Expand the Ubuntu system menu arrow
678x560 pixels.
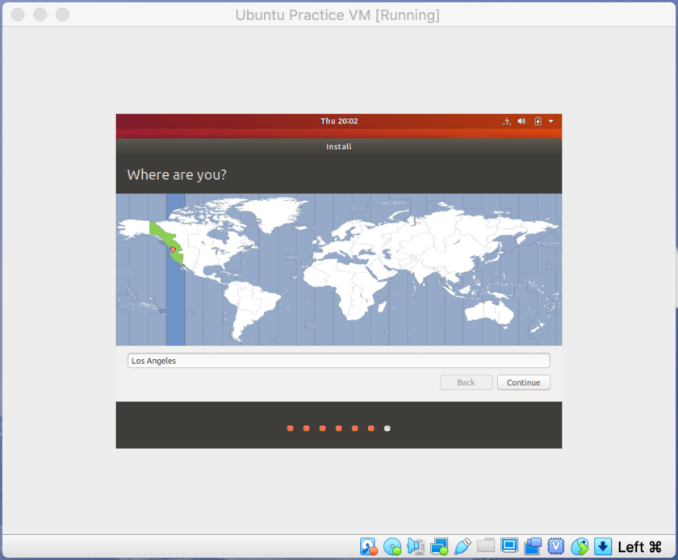click(550, 121)
